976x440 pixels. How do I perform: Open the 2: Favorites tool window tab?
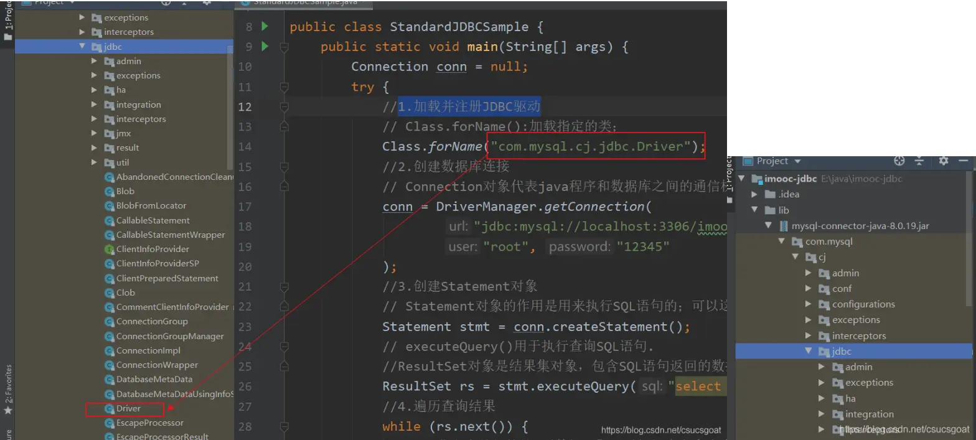click(8, 384)
